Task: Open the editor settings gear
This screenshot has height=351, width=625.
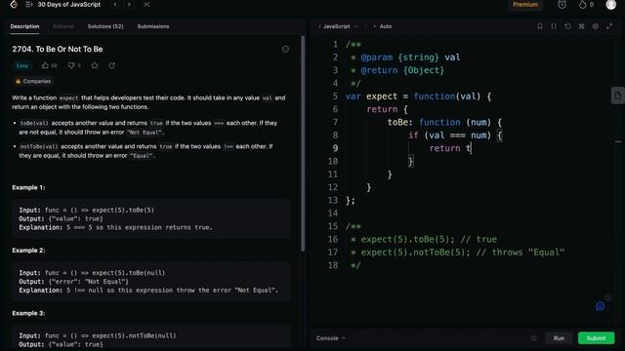Action: pos(595,26)
